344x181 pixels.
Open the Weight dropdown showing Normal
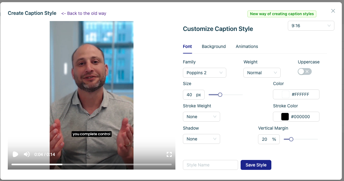pos(262,73)
